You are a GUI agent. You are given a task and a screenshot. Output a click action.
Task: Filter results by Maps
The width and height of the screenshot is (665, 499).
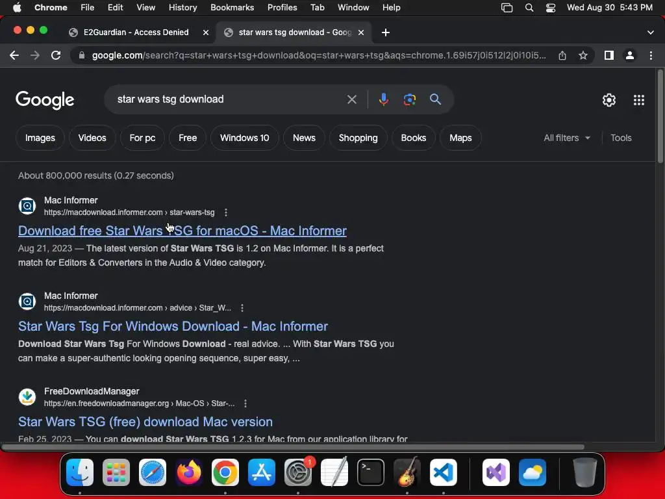460,138
